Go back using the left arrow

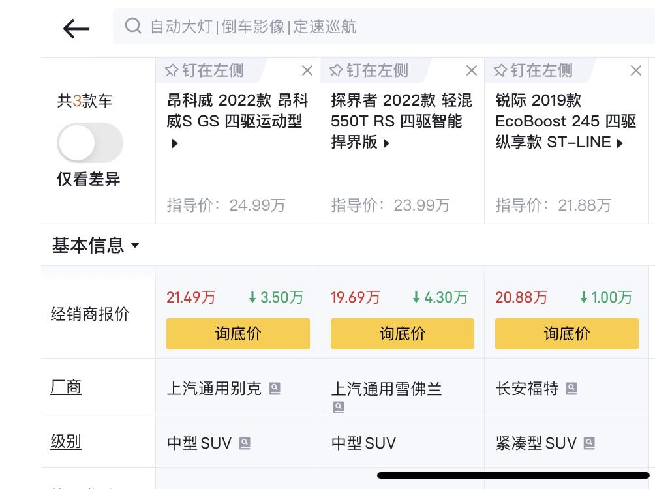(76, 29)
